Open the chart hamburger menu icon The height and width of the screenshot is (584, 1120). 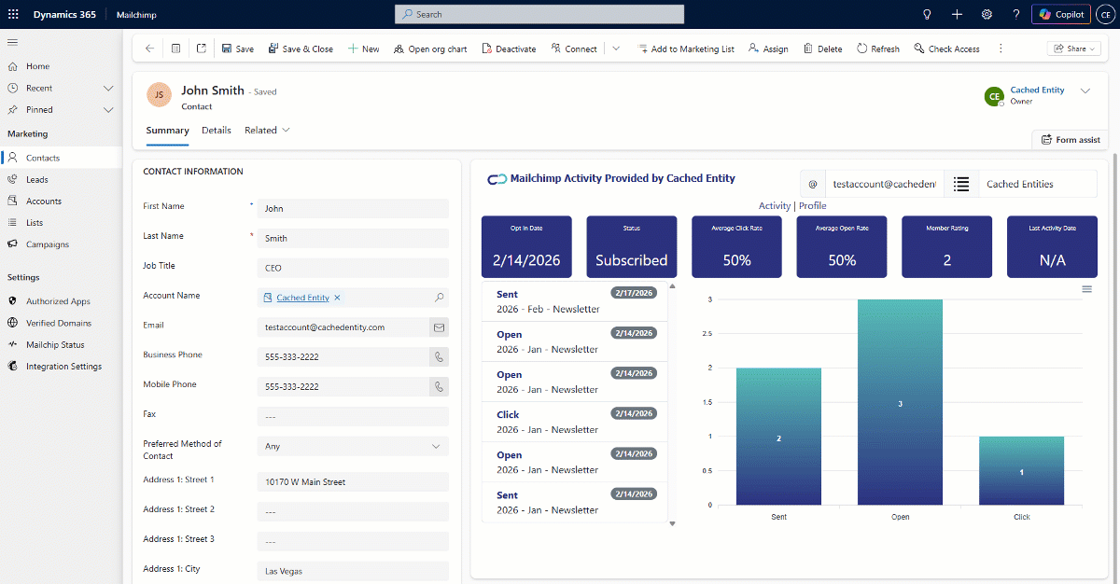coord(1086,289)
